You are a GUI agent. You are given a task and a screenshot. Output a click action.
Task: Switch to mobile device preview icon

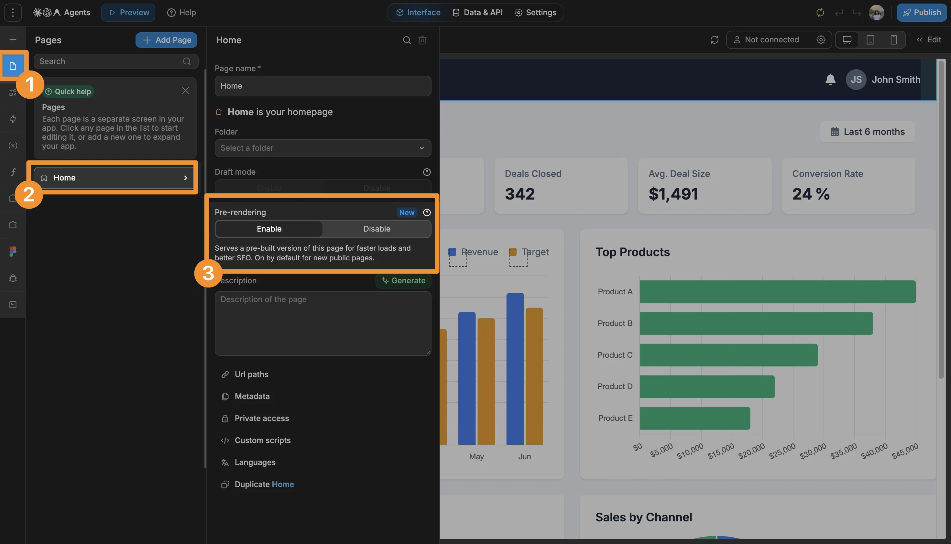click(893, 39)
